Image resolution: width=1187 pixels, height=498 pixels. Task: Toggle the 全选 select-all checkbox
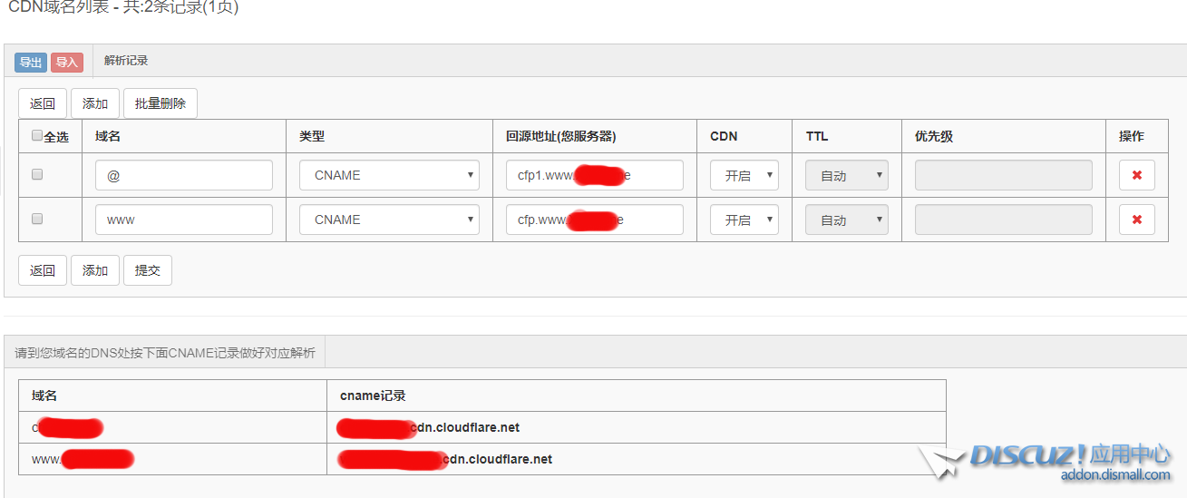pos(36,135)
